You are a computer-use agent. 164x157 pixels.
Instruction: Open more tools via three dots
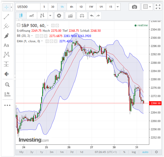(x=7, y=105)
